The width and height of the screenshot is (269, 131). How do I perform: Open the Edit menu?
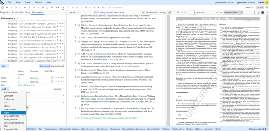tap(9, 2)
